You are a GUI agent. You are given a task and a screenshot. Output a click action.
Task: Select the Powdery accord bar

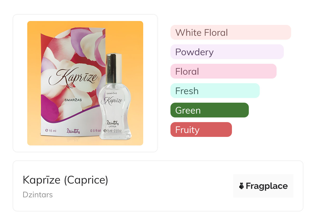(227, 52)
